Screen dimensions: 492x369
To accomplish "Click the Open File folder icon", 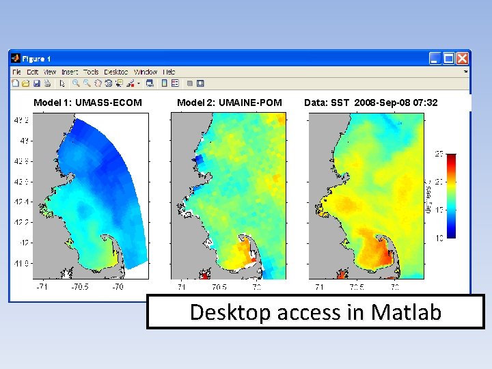I will [x=26, y=83].
